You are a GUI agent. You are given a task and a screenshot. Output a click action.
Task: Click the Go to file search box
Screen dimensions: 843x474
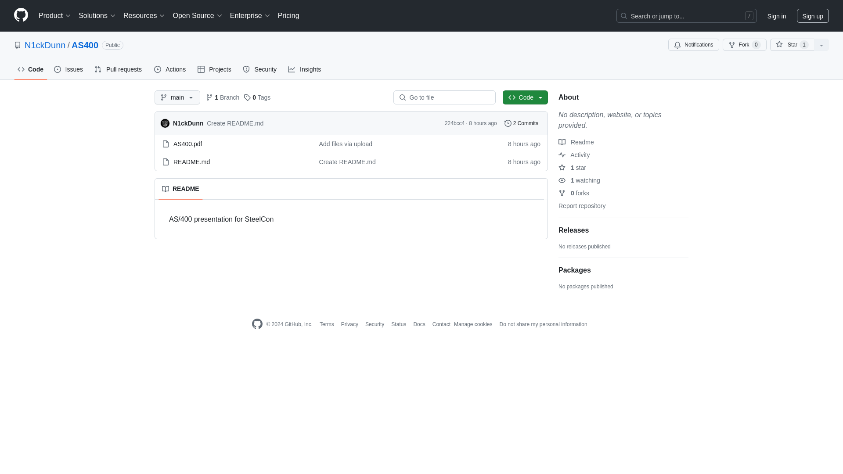tap(444, 97)
